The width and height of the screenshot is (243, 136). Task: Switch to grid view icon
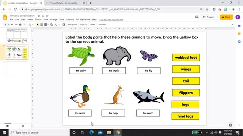point(23,126)
